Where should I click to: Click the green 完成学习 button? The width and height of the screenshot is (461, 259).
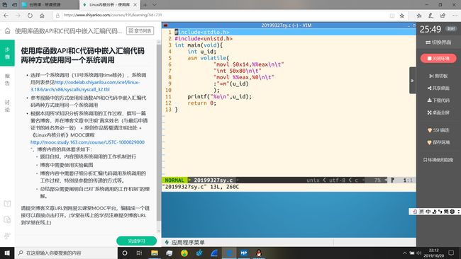point(136,241)
